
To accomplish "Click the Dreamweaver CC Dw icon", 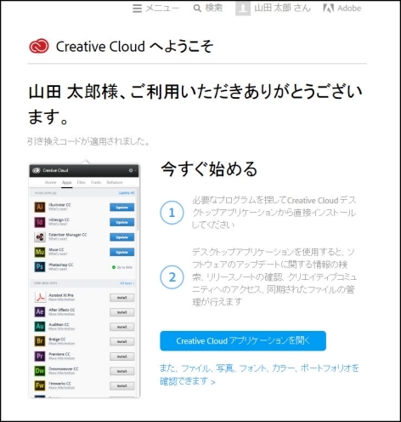I will point(40,371).
